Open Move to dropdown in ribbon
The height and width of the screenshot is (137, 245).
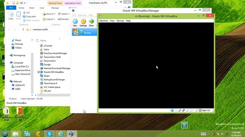pyautogui.click(x=49, y=14)
